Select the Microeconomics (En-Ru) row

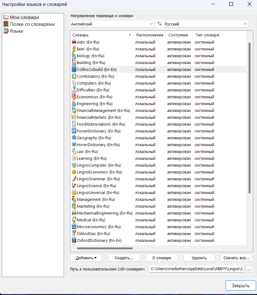(158, 227)
